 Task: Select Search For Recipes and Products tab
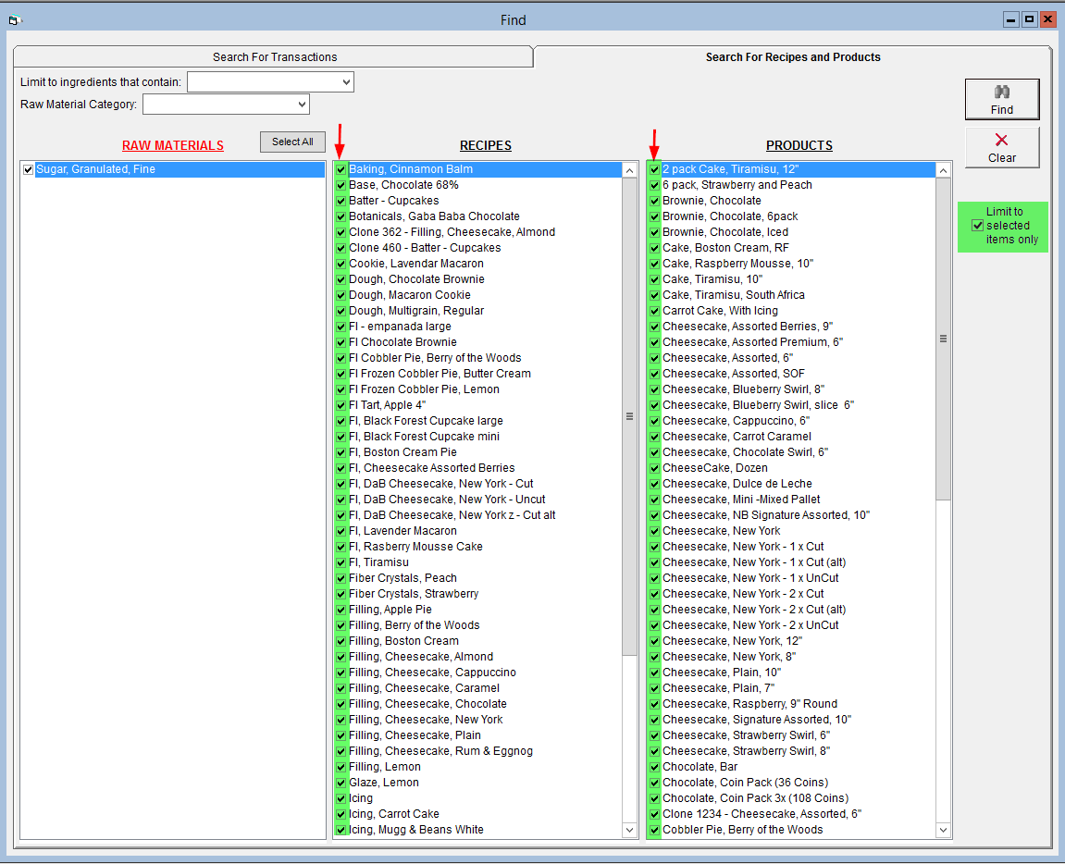coord(792,57)
